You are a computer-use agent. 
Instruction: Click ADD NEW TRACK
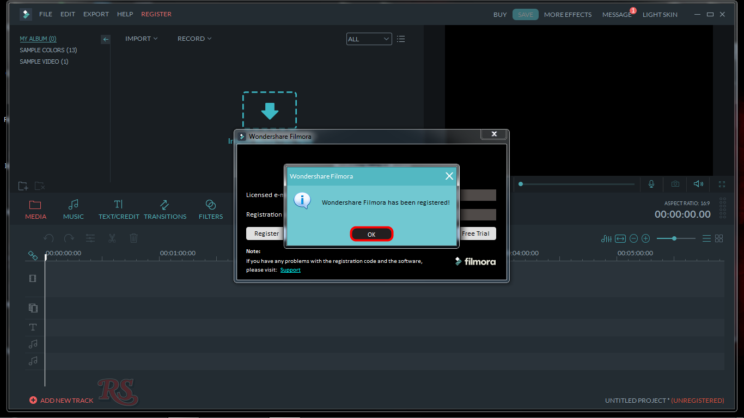pyautogui.click(x=61, y=400)
